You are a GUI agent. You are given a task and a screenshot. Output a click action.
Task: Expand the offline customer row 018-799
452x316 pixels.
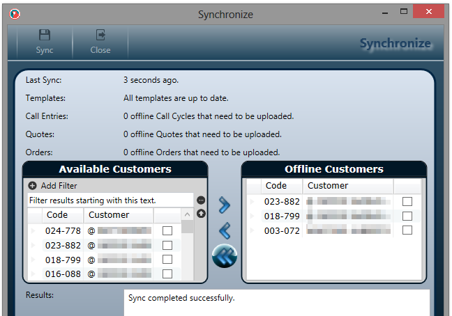[x=252, y=216]
